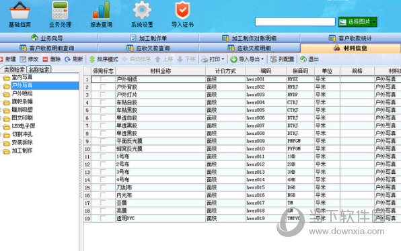Click the 室内写真 folder icon
Screen dimensions: 401x251
7,78
